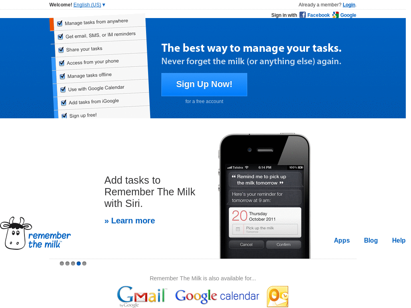411x308 pixels.
Task: Select the active blue carousel dot
Action: click(79, 263)
